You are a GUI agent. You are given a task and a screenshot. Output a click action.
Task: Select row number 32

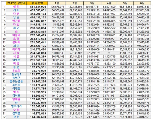[4, 117]
